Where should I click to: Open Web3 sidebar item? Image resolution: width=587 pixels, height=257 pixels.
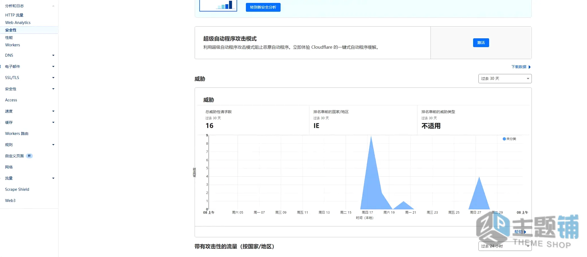coord(10,200)
